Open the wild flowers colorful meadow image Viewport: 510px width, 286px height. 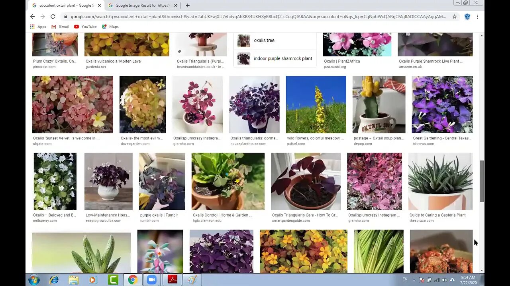tap(316, 104)
